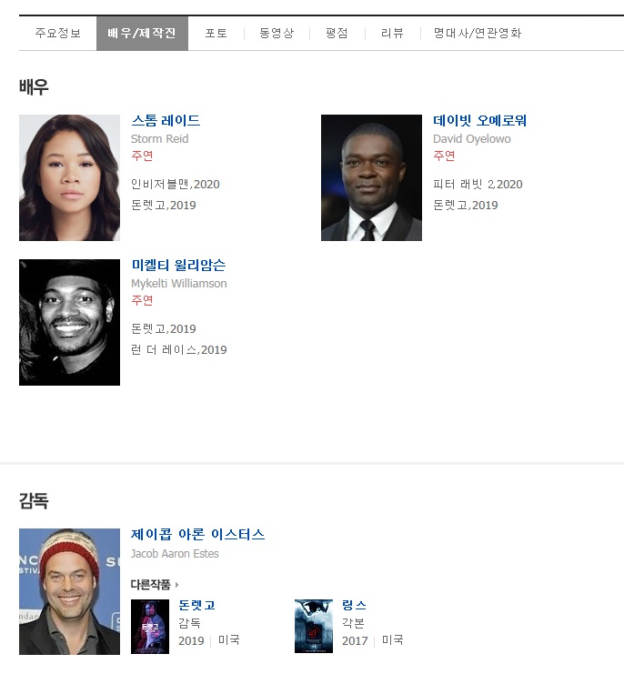The image size is (624, 674).
Task: Open the 피터 래빗 2,2020 film link
Action: tap(478, 185)
